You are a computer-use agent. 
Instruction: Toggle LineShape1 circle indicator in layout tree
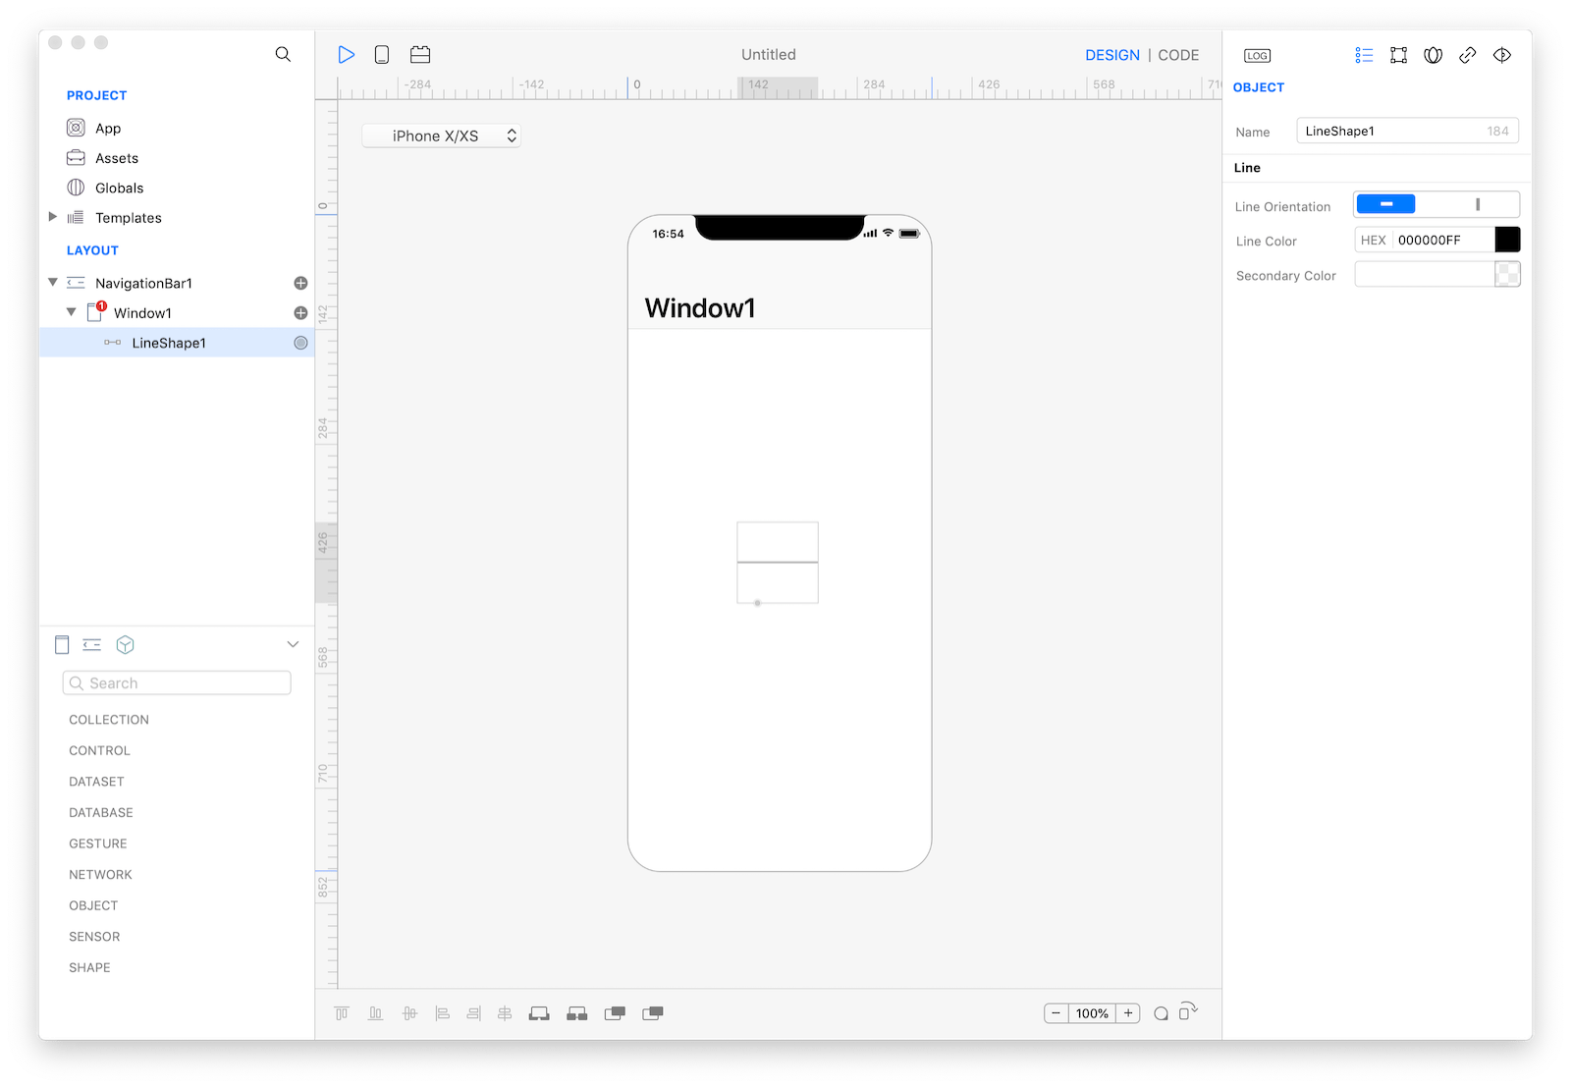point(300,343)
